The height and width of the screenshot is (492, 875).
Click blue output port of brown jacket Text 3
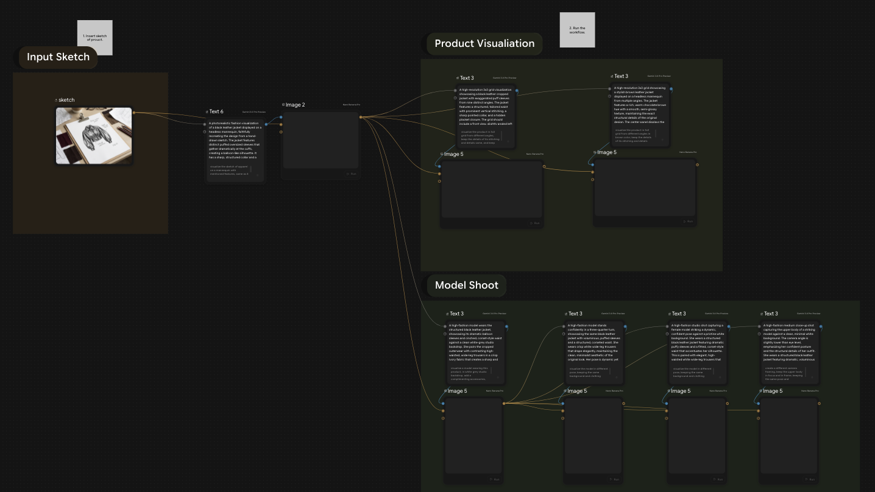(x=671, y=89)
